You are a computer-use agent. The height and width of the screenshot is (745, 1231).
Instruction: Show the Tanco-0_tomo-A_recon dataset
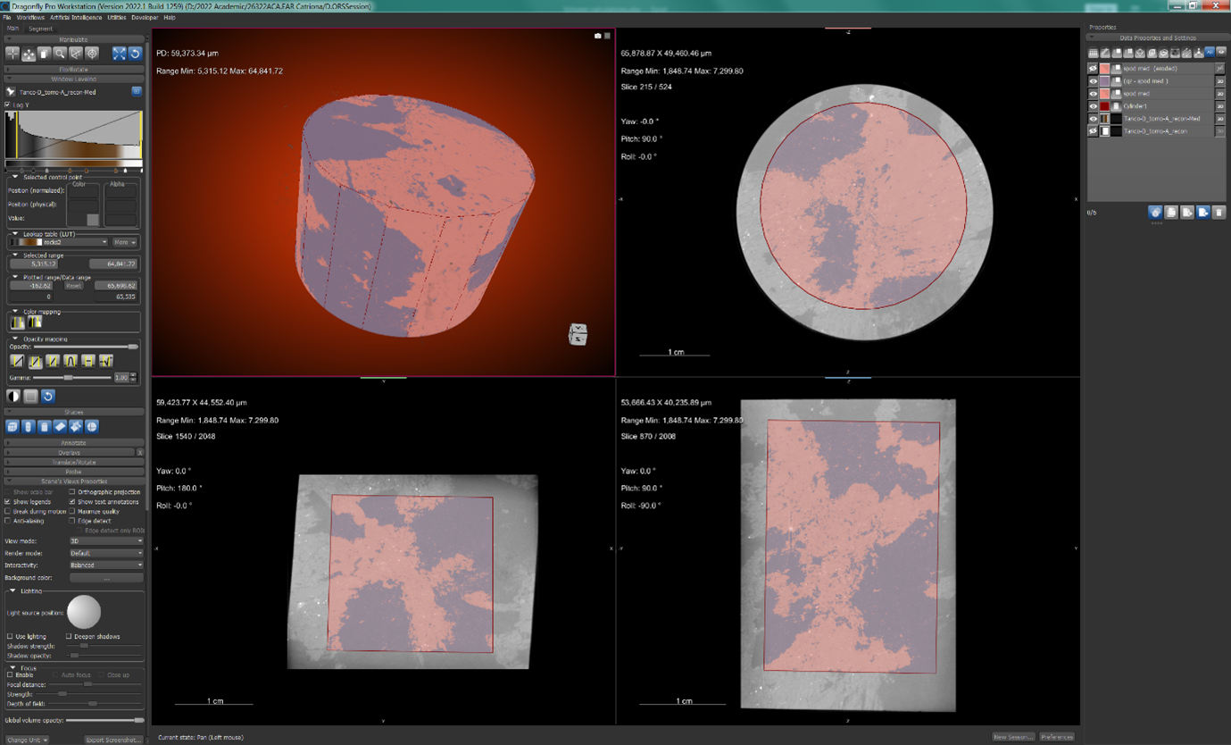point(1092,130)
